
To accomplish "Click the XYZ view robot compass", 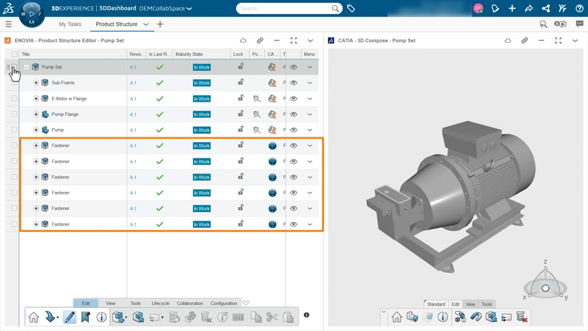I will tap(545, 280).
